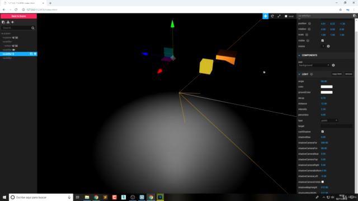The image size is (358, 201).
Task: Open a new browser tab
Action: point(50,3)
